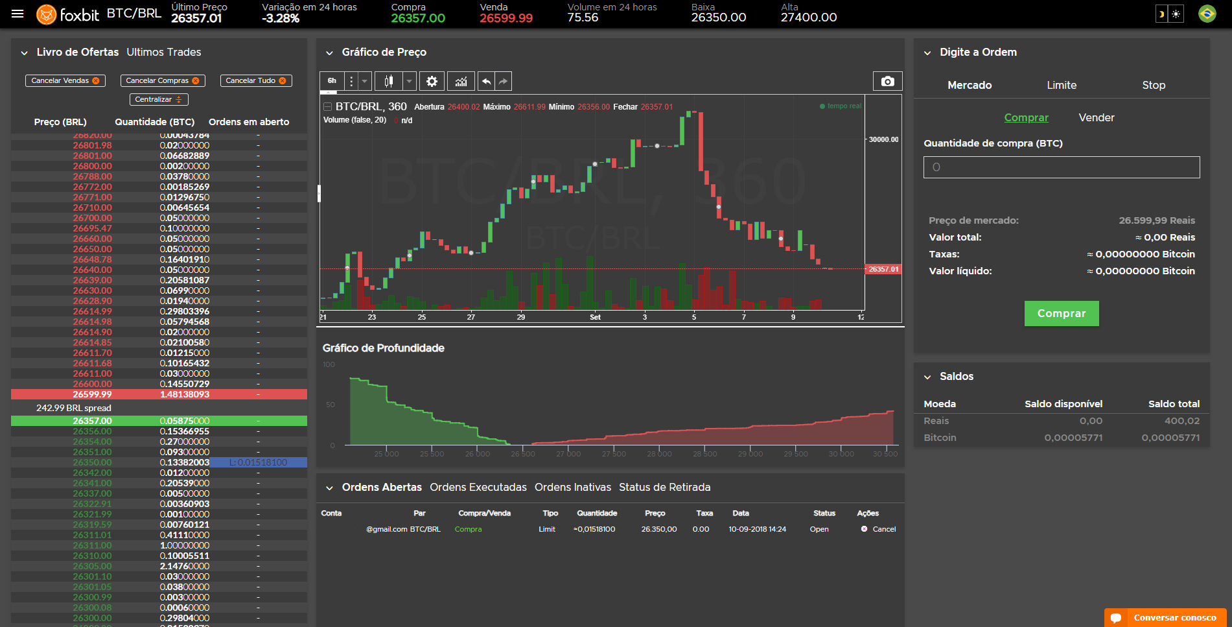Open the interval dropdown arrow
The image size is (1232, 627).
[x=365, y=81]
